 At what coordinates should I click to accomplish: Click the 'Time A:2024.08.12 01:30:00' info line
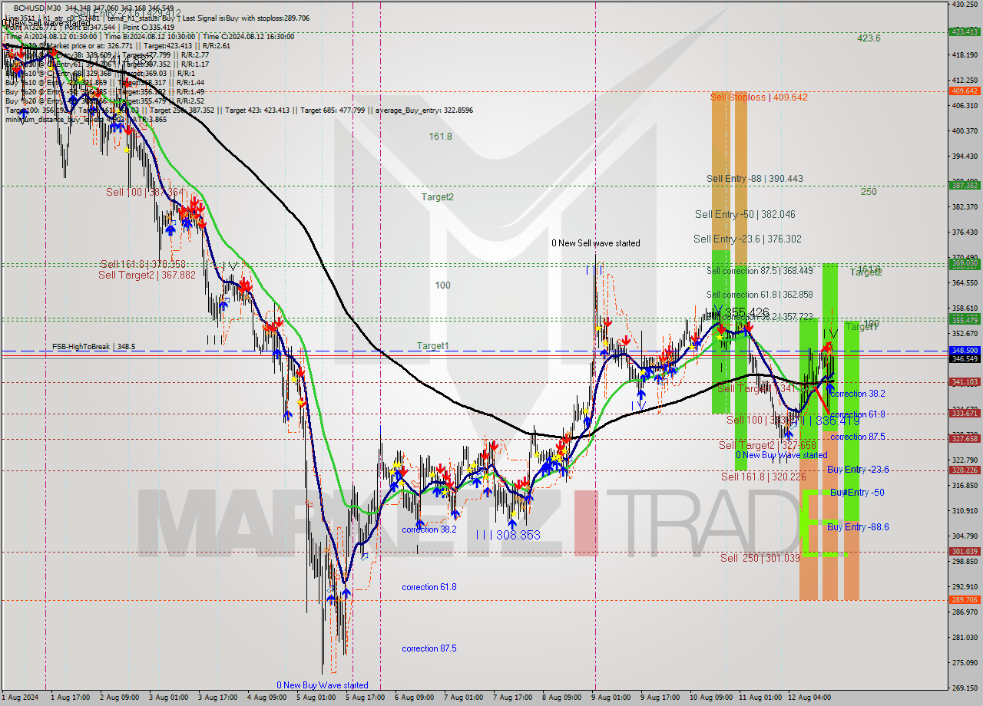point(51,36)
